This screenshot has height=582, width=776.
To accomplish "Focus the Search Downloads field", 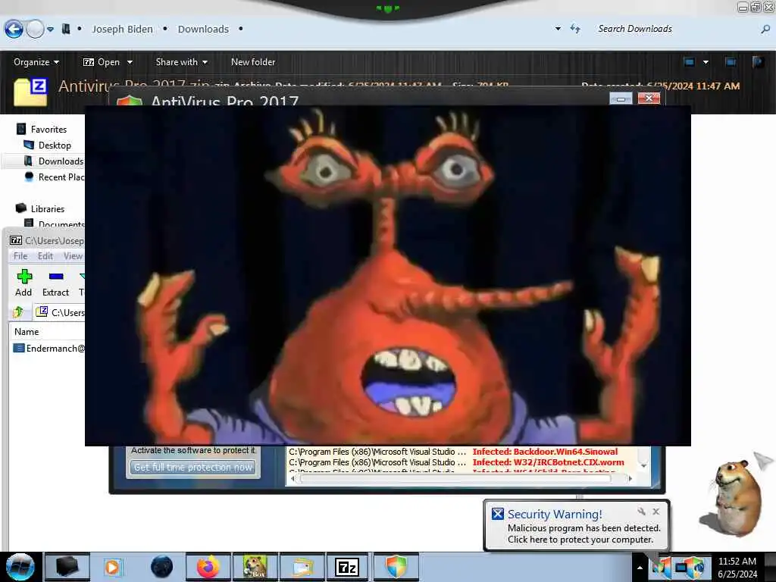I will coord(678,29).
